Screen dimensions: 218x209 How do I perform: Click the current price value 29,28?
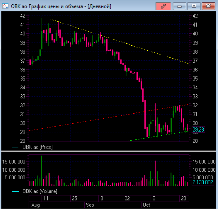click(198, 129)
